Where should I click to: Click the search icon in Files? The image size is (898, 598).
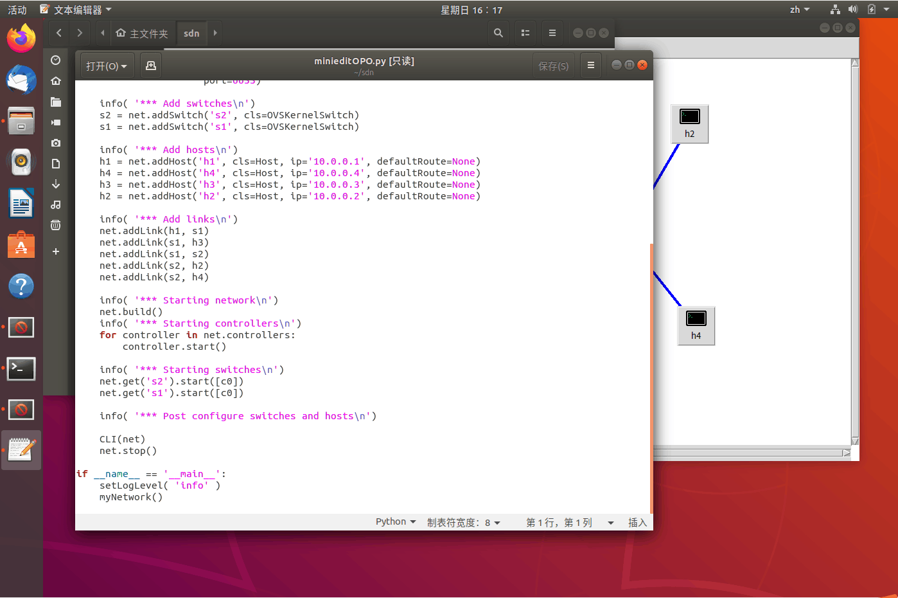point(498,33)
